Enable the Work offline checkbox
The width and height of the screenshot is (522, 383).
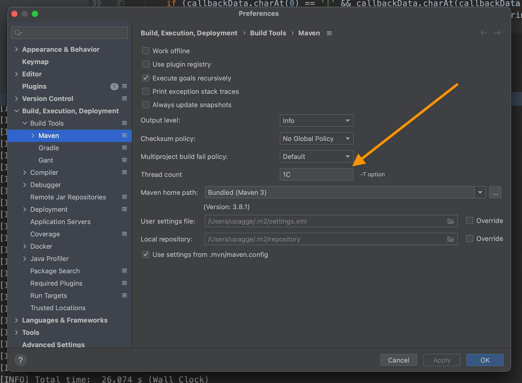coord(146,51)
